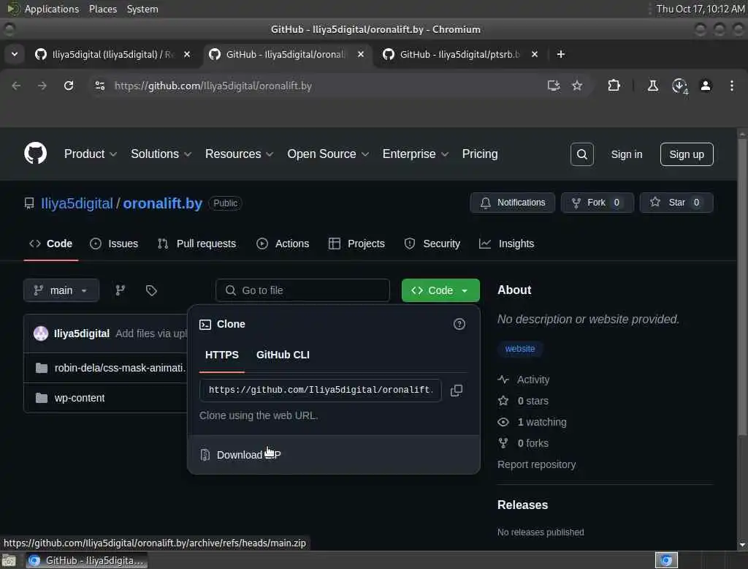Click the show desktop icon in taskbar
The height and width of the screenshot is (569, 748).
coord(9,560)
